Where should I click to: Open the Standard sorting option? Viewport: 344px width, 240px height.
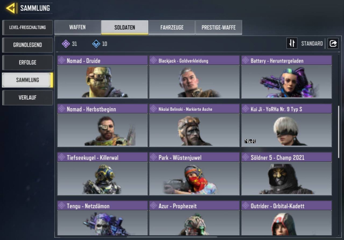tap(312, 44)
